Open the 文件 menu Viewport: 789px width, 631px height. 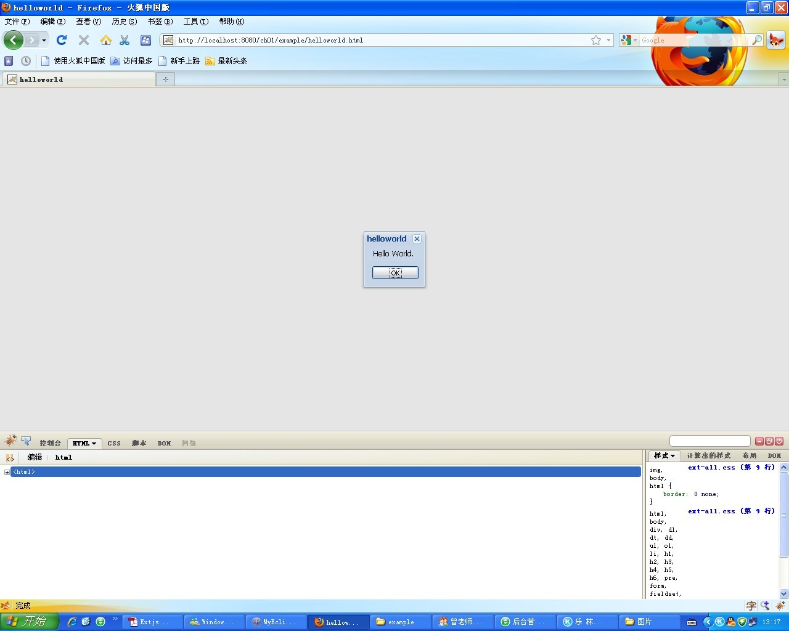click(x=17, y=22)
